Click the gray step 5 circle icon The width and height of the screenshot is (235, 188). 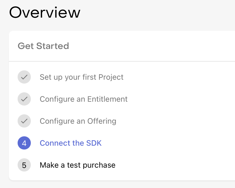coord(24,165)
